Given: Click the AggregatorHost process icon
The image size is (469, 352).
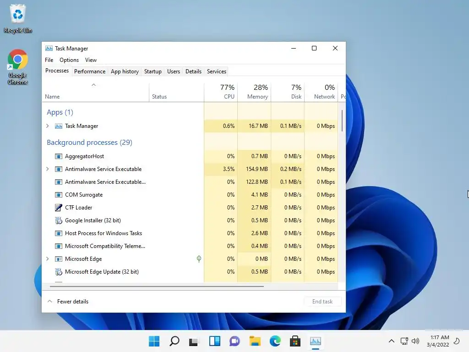Looking at the screenshot, I should (59, 156).
